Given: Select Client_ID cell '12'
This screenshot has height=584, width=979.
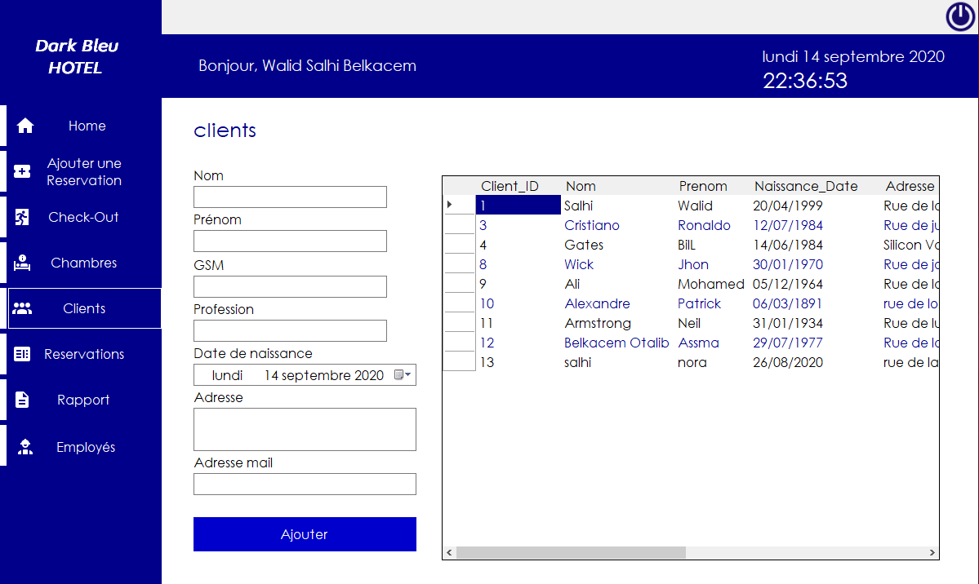Looking at the screenshot, I should [487, 343].
